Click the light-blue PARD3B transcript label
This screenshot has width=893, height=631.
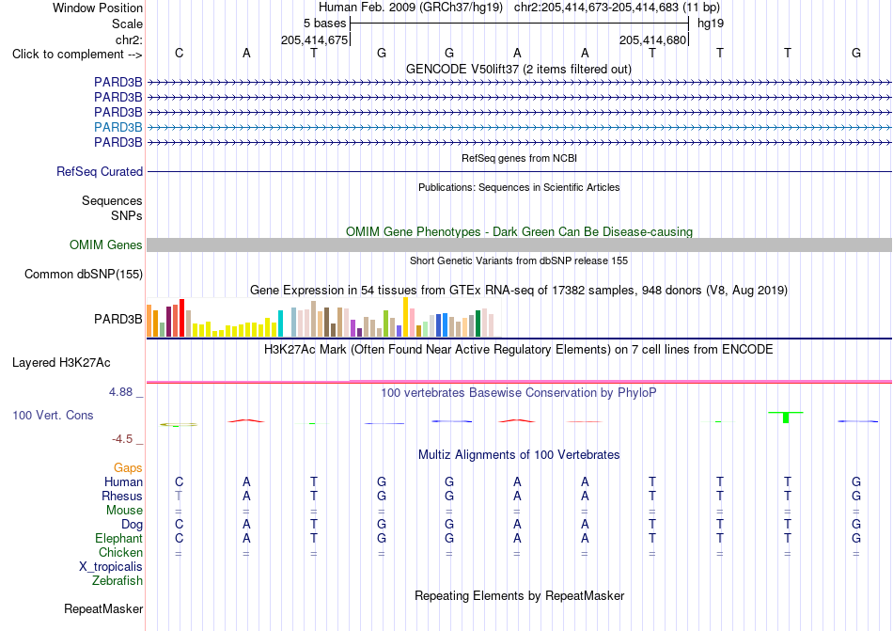pyautogui.click(x=117, y=127)
